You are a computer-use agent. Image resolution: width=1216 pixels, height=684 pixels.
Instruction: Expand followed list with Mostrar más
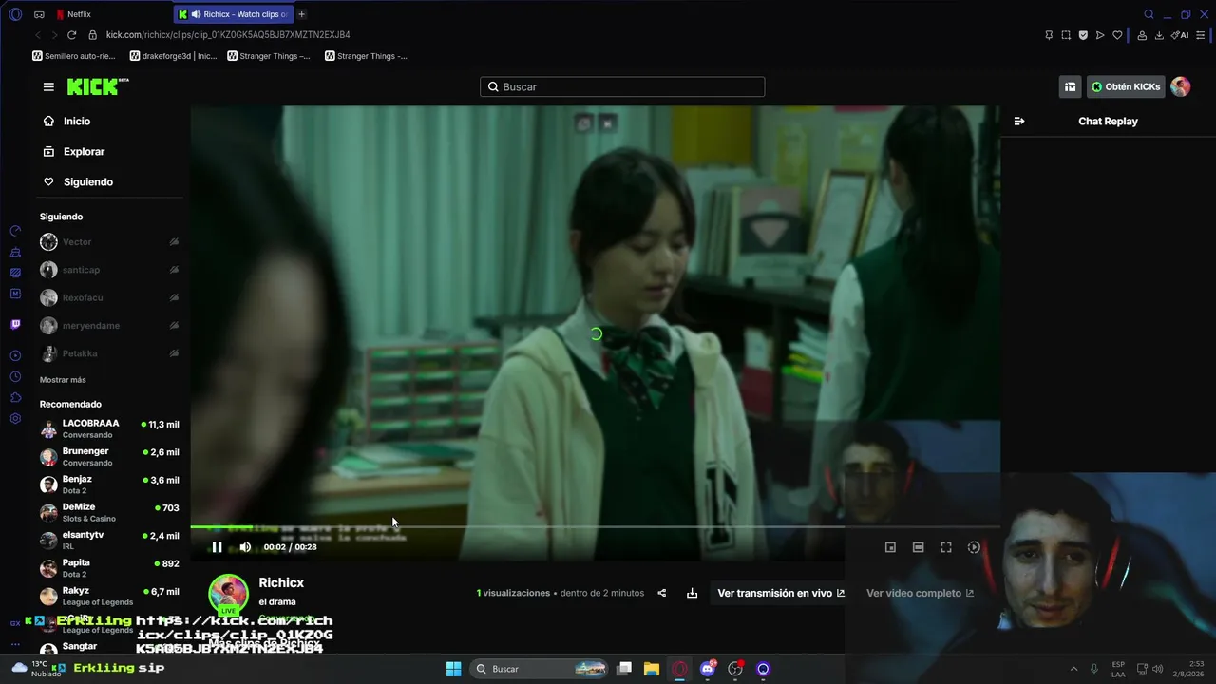63,380
